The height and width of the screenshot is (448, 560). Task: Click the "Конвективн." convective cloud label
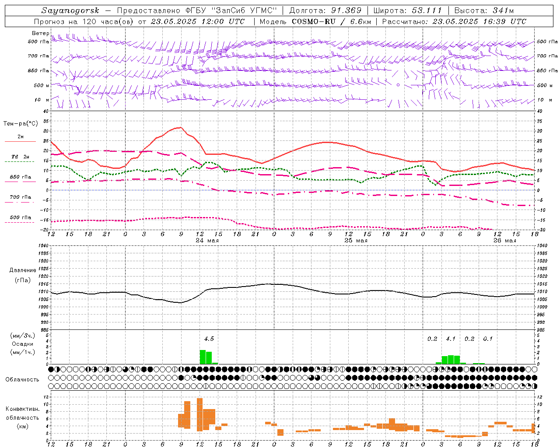(x=23, y=409)
